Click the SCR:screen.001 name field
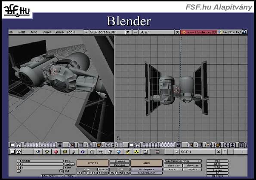 107,32
